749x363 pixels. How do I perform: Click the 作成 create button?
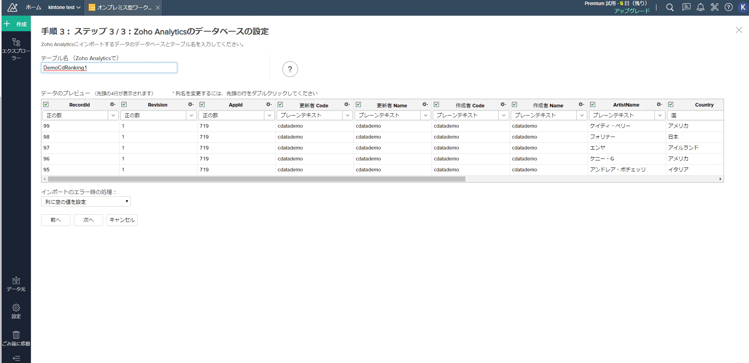click(x=16, y=24)
